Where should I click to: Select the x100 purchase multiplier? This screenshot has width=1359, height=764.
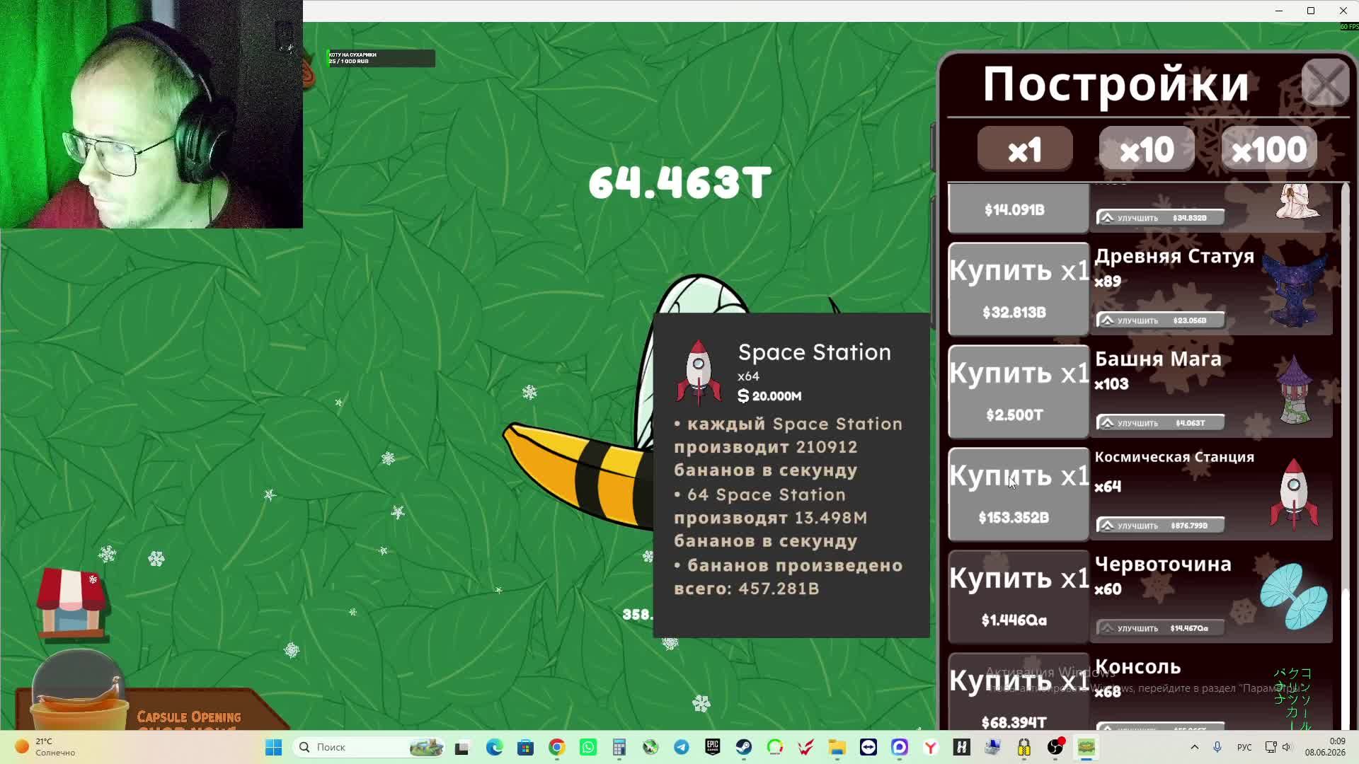point(1268,149)
